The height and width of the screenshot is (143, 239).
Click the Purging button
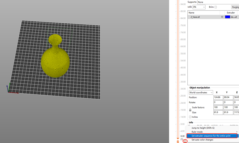pyautogui.click(x=235, y=7)
